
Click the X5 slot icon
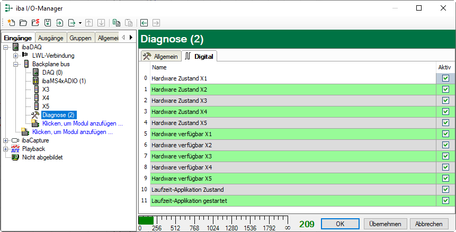[x=37, y=106]
